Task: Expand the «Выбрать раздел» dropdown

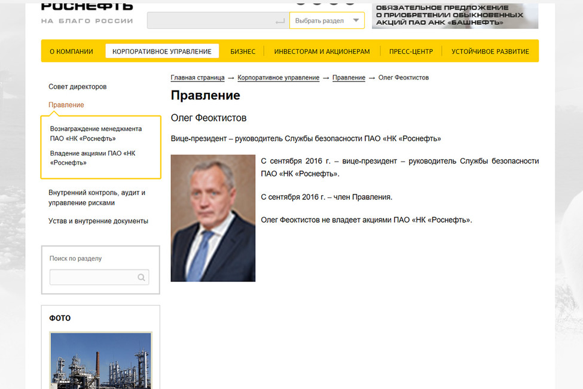Action: coord(327,20)
